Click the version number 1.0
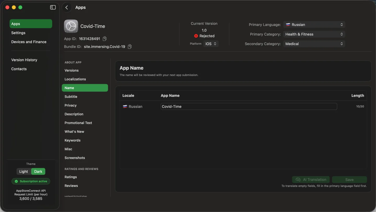Viewport: 376px width, 212px height. point(204,30)
